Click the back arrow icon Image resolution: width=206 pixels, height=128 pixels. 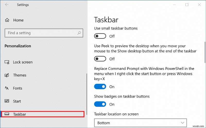point(7,5)
